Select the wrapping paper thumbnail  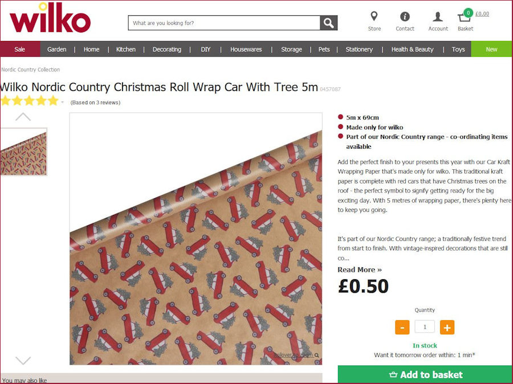(23, 152)
